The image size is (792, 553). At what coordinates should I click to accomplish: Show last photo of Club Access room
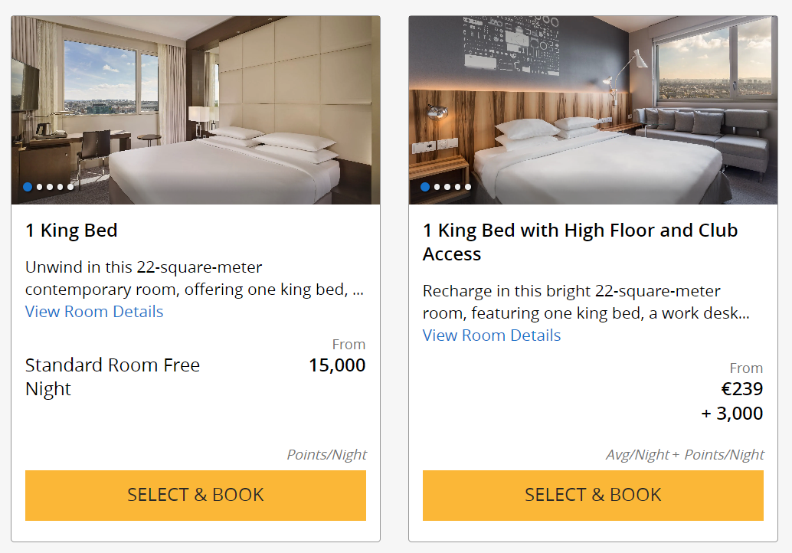[x=468, y=186]
